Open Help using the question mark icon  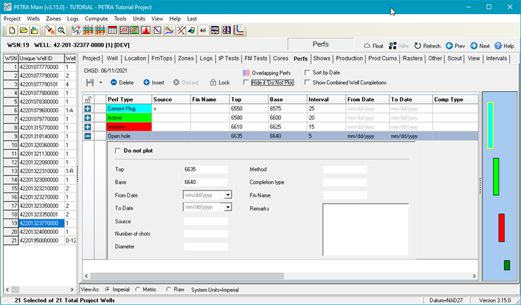[x=499, y=46]
